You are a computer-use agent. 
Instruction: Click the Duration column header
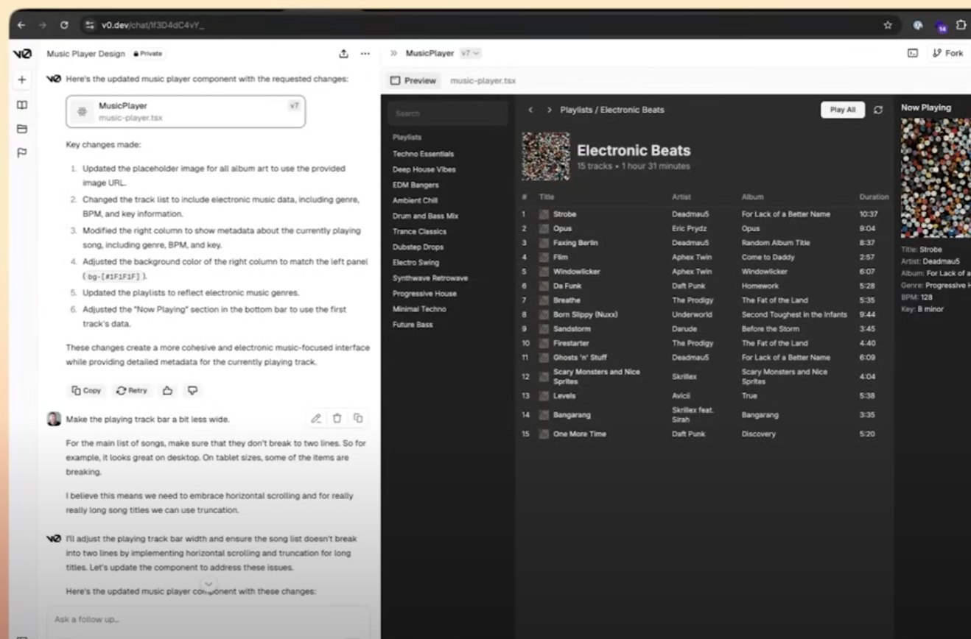[874, 197]
